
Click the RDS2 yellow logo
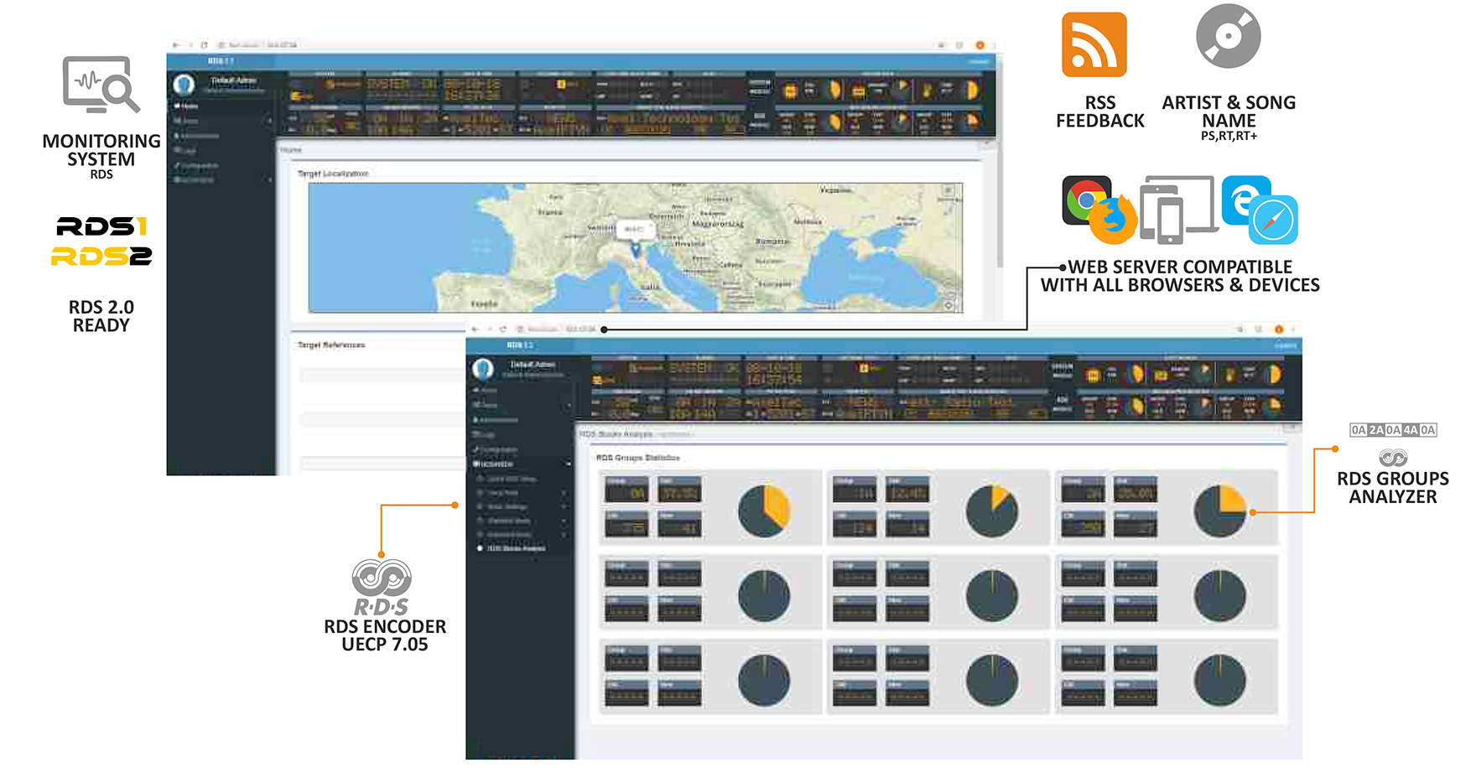pyautogui.click(x=101, y=257)
